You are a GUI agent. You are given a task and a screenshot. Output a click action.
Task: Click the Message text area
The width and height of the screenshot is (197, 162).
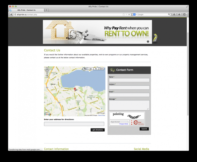[129, 105]
